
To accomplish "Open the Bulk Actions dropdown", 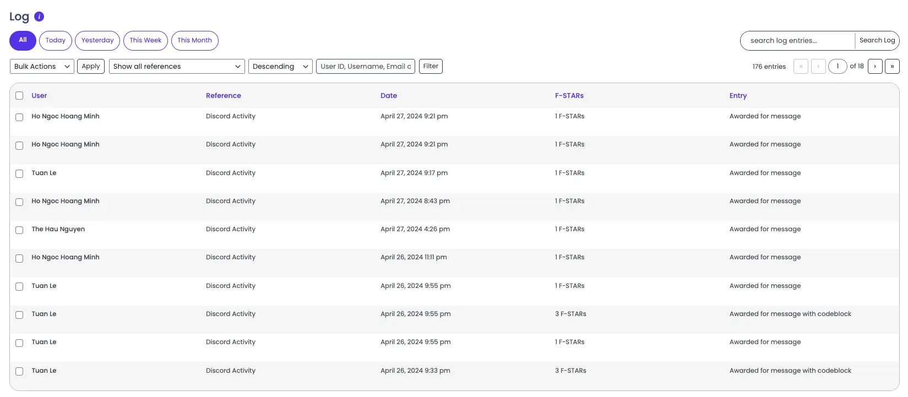I will pyautogui.click(x=42, y=67).
